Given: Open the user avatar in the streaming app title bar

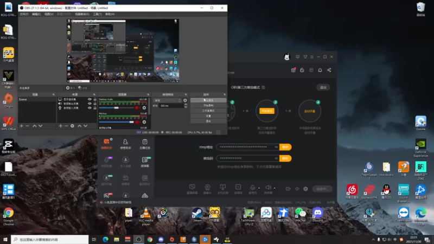Looking at the screenshot, I should (x=287, y=57).
